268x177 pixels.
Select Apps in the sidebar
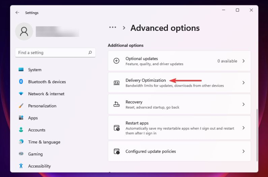33,118
